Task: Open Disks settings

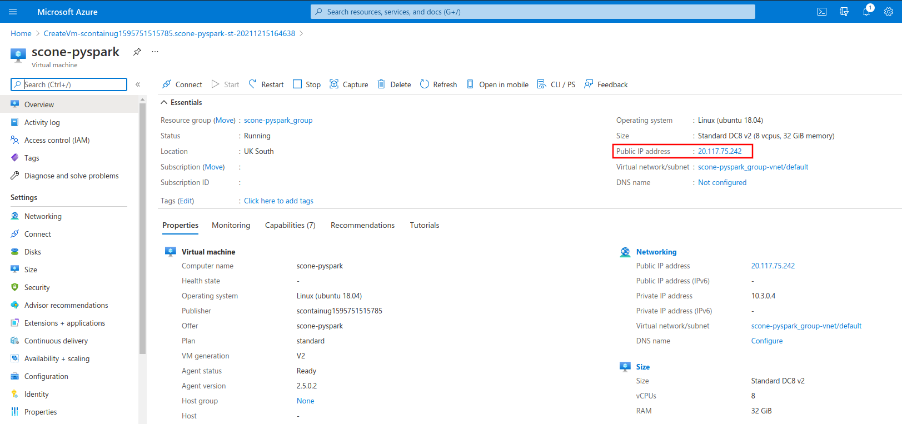Action: [32, 252]
